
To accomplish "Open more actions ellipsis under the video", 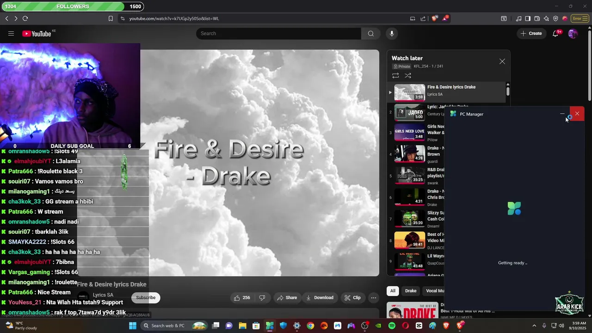I will pyautogui.click(x=373, y=298).
